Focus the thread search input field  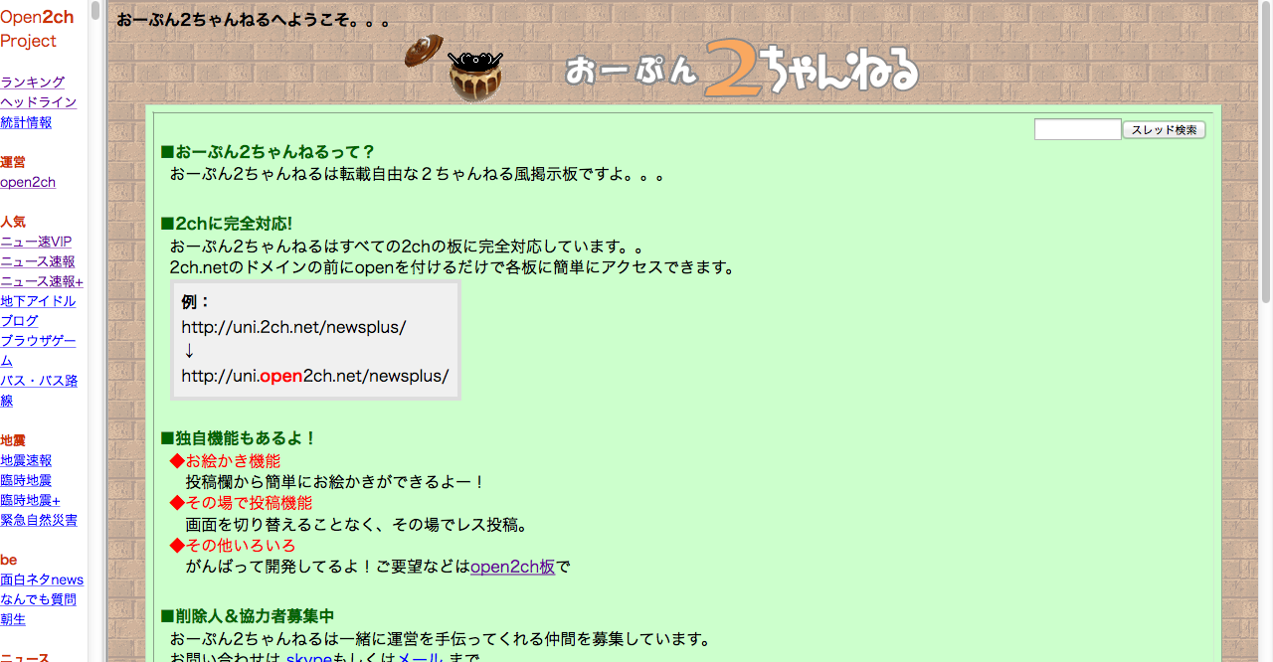tap(1077, 130)
